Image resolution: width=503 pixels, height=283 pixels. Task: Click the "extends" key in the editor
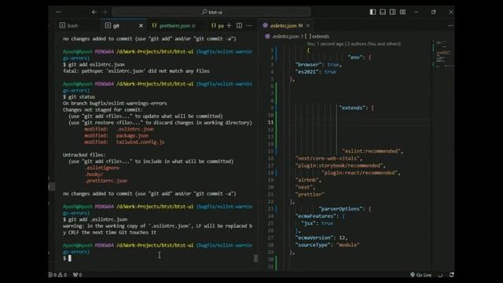(352, 108)
